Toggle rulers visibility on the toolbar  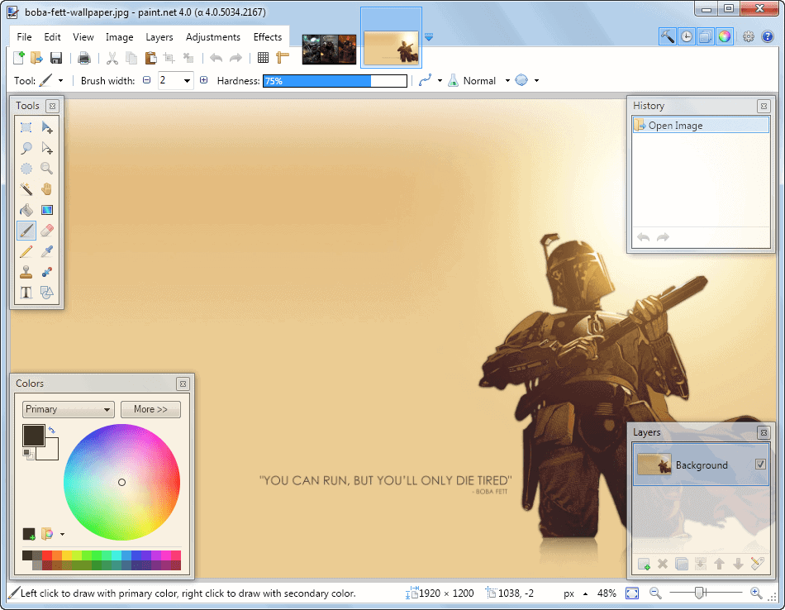click(x=282, y=57)
